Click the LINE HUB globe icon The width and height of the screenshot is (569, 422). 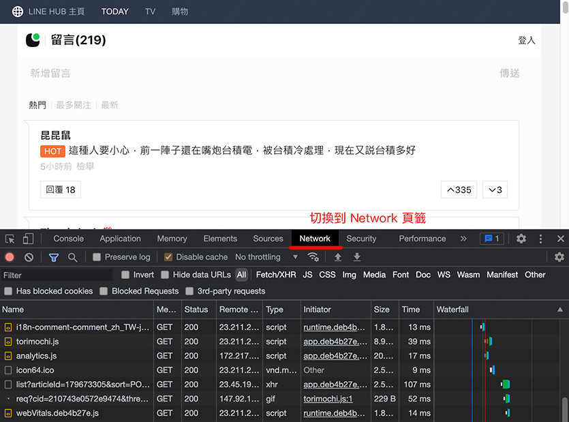click(18, 12)
